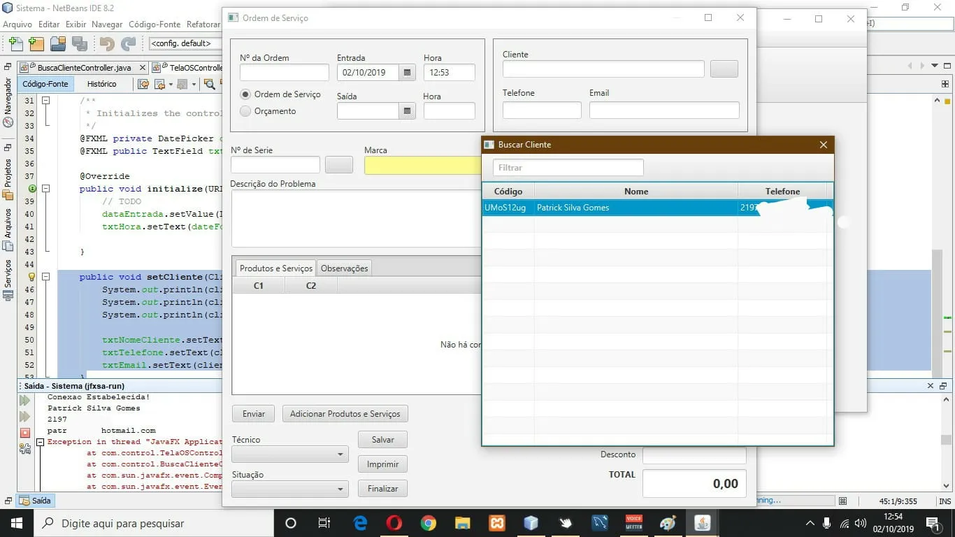Select the Orçamento radio button
This screenshot has width=955, height=537.
pyautogui.click(x=245, y=111)
